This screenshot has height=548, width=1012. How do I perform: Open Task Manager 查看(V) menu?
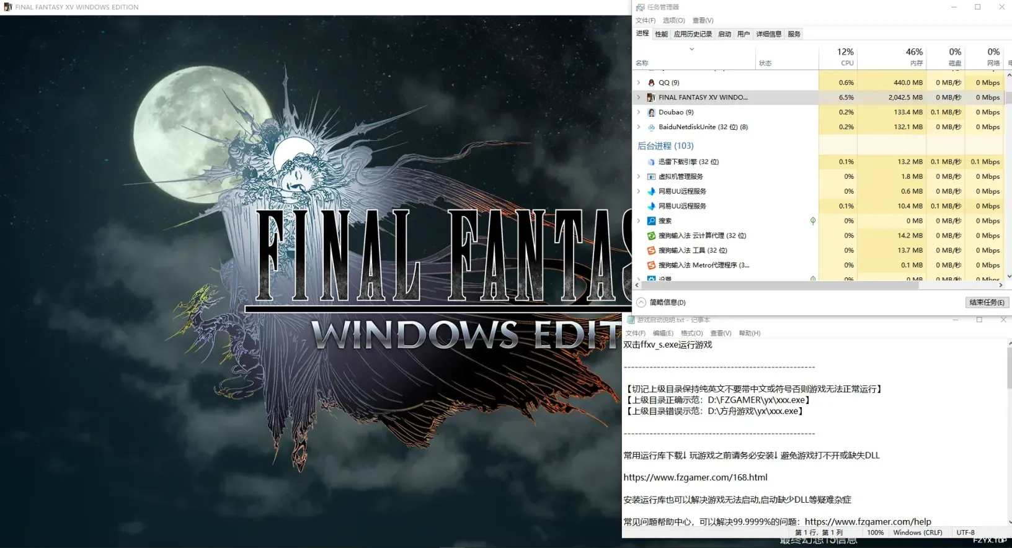[703, 20]
